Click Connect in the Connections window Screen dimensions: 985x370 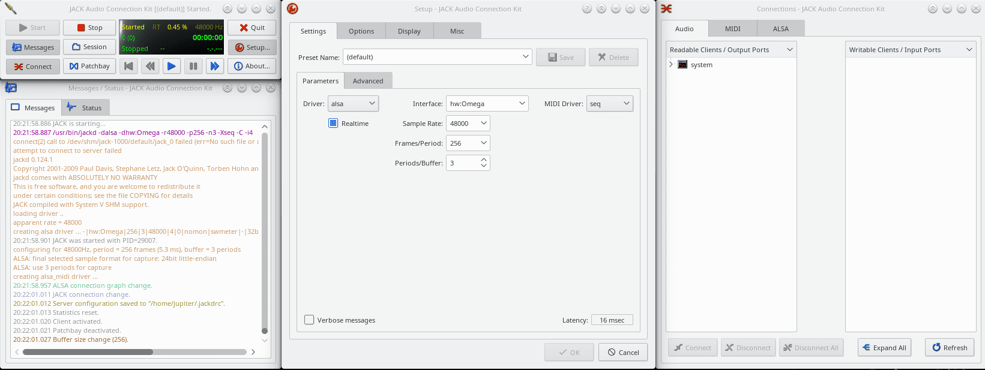[x=693, y=347]
